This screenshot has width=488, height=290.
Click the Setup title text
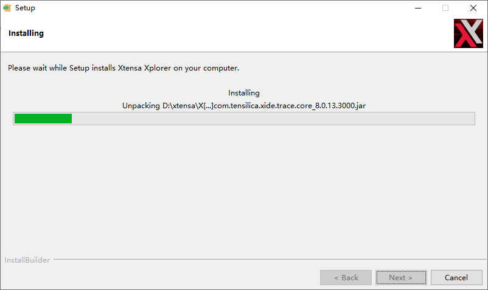(x=25, y=8)
